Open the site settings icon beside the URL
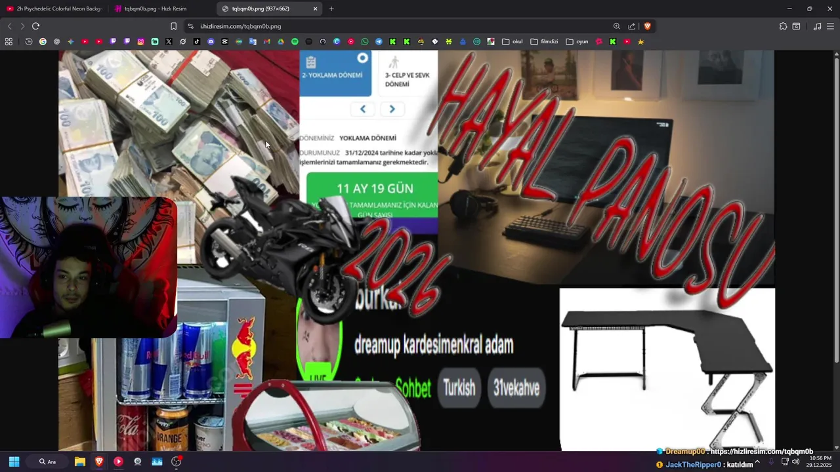The height and width of the screenshot is (472, 840). (190, 26)
